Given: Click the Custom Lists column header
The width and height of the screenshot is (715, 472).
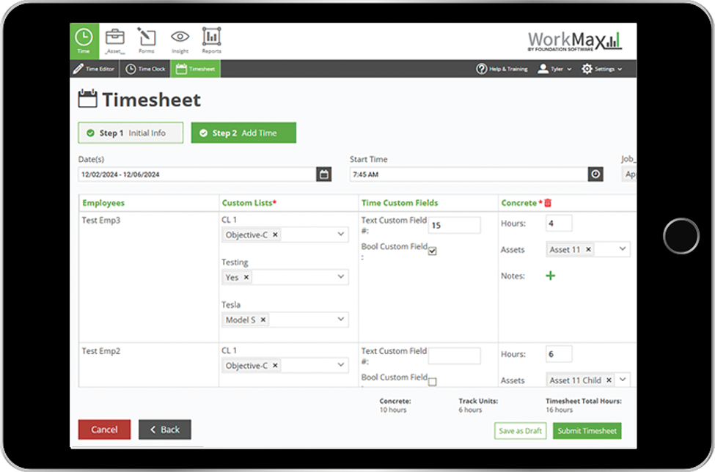Looking at the screenshot, I should 249,203.
